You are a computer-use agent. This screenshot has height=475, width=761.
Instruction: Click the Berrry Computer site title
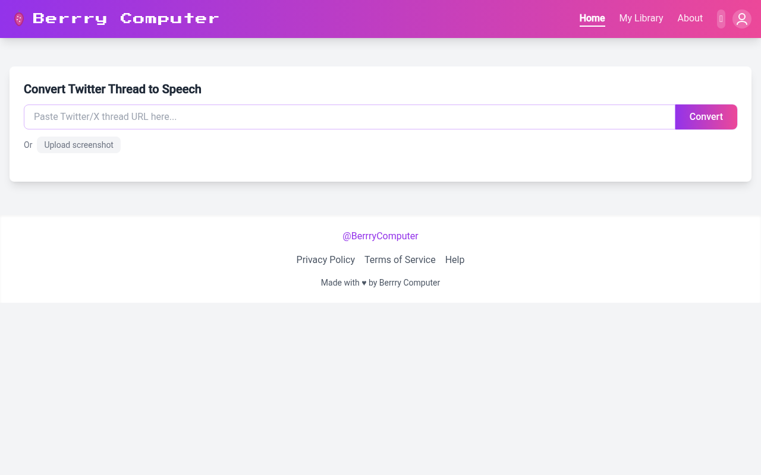coord(127,18)
